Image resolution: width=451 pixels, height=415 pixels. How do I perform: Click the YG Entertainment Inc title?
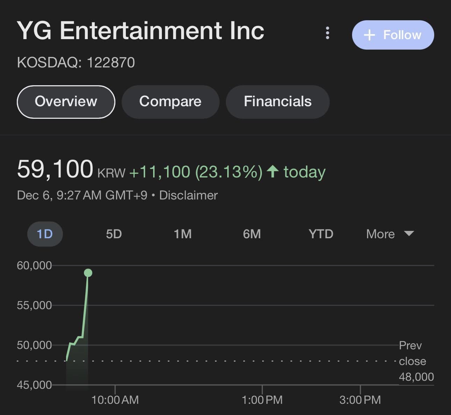tap(140, 31)
